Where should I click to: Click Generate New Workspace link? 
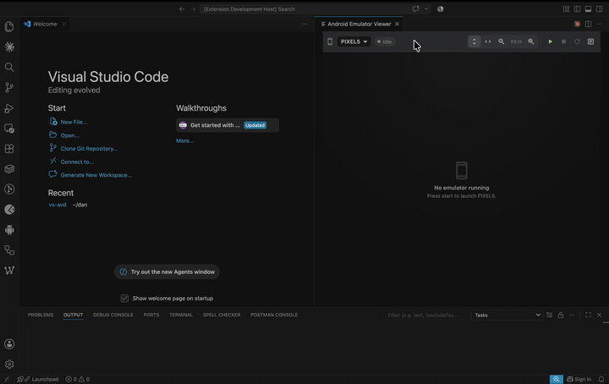tap(96, 175)
